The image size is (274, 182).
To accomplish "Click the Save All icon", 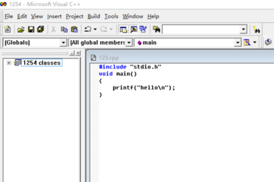I will [41, 30].
